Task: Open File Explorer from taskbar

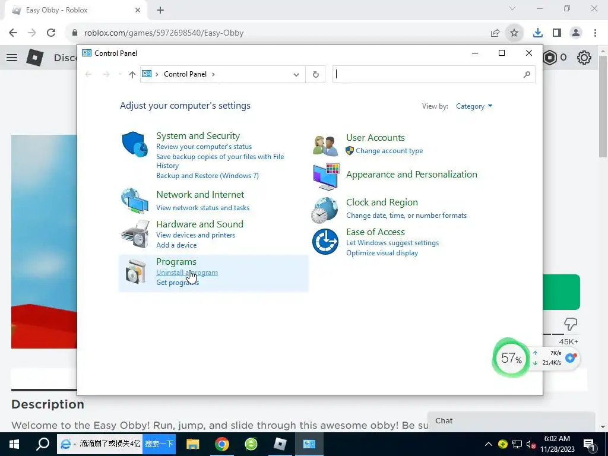Action: point(193,444)
